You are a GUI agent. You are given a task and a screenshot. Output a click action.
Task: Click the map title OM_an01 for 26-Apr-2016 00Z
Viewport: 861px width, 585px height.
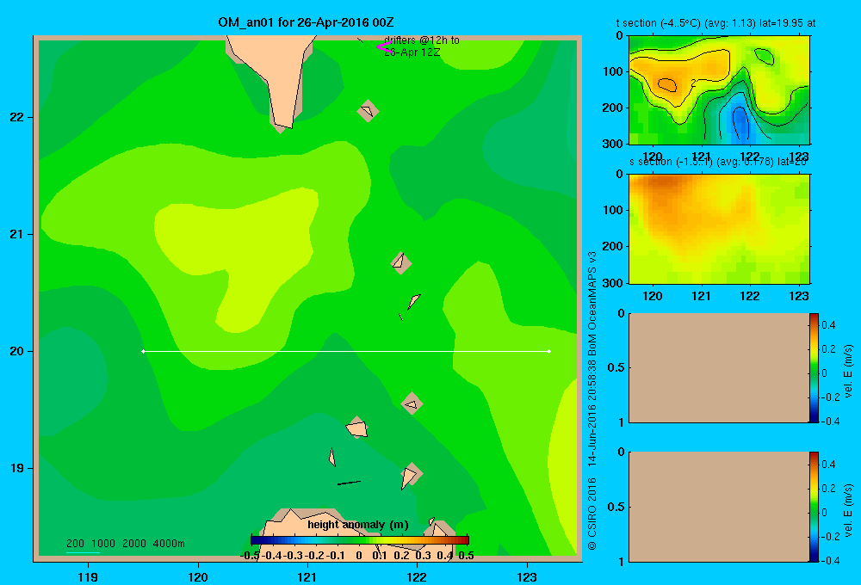pos(306,22)
